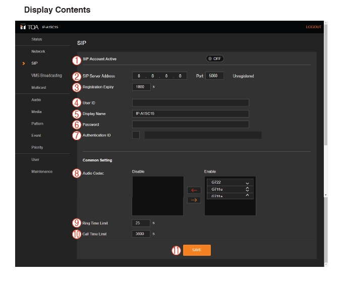This screenshot has height=281, width=344.
Task: Click the SIP Port field
Action: [214, 76]
